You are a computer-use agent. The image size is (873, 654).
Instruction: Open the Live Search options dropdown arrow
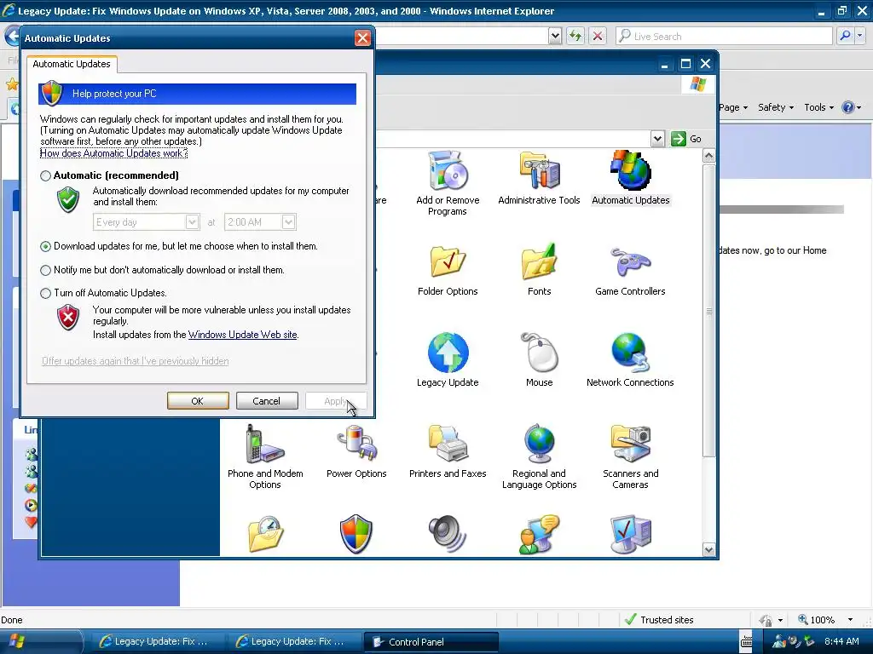(860, 36)
